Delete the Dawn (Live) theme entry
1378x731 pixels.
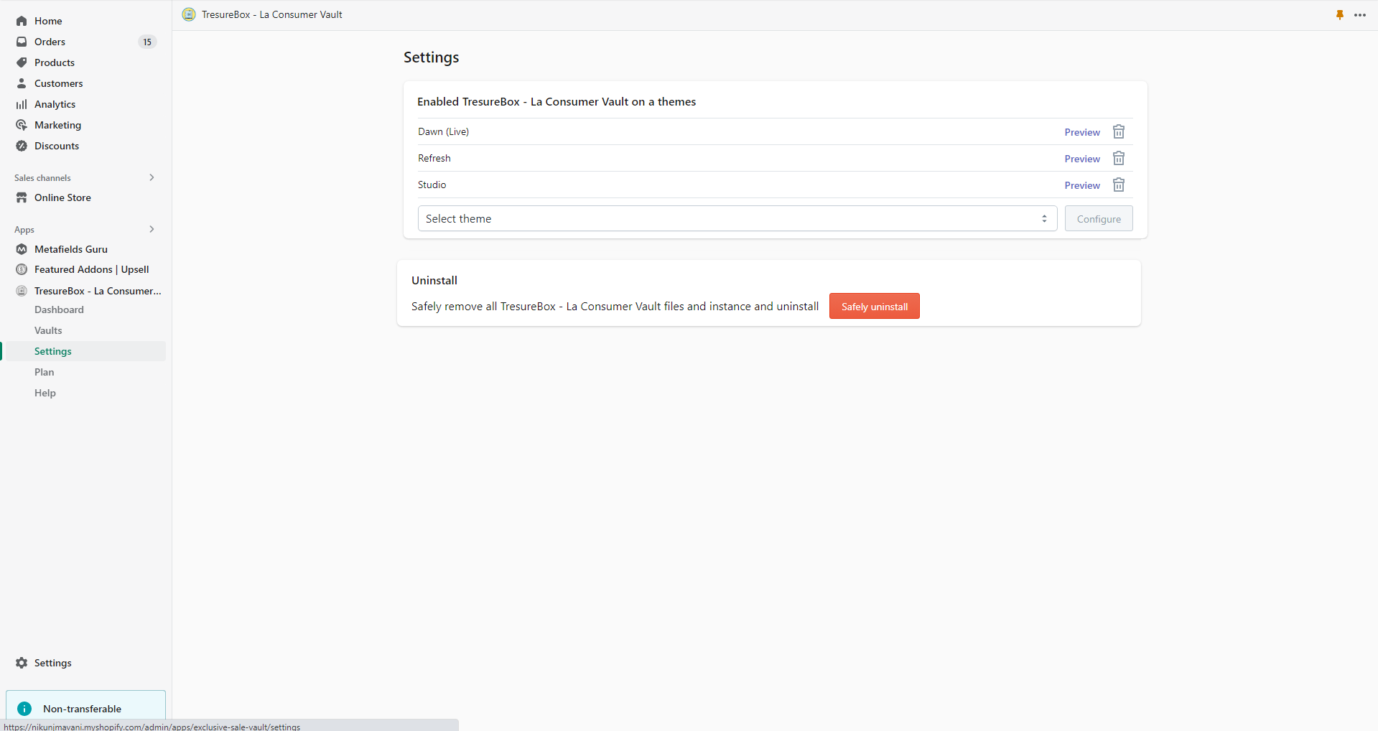click(1119, 131)
